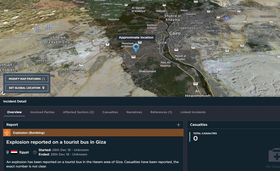The width and height of the screenshot is (280, 171).
Task: Click the Modify Map Features button
Action: pos(27,79)
